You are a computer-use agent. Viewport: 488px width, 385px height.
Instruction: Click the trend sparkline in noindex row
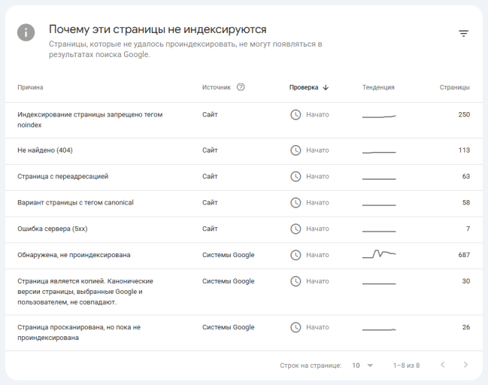pos(379,117)
